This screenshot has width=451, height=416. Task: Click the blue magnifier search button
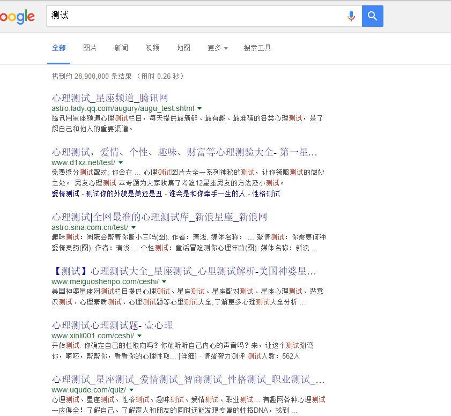(x=373, y=16)
